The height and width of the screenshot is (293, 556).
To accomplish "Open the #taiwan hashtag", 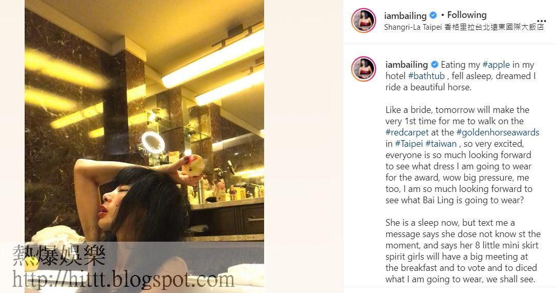I will click(441, 144).
